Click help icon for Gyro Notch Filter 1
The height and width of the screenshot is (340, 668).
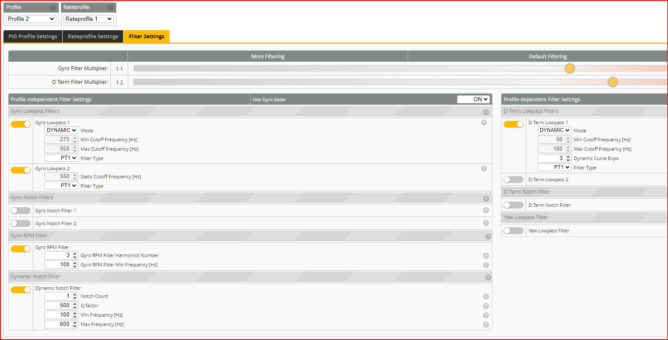(x=486, y=210)
